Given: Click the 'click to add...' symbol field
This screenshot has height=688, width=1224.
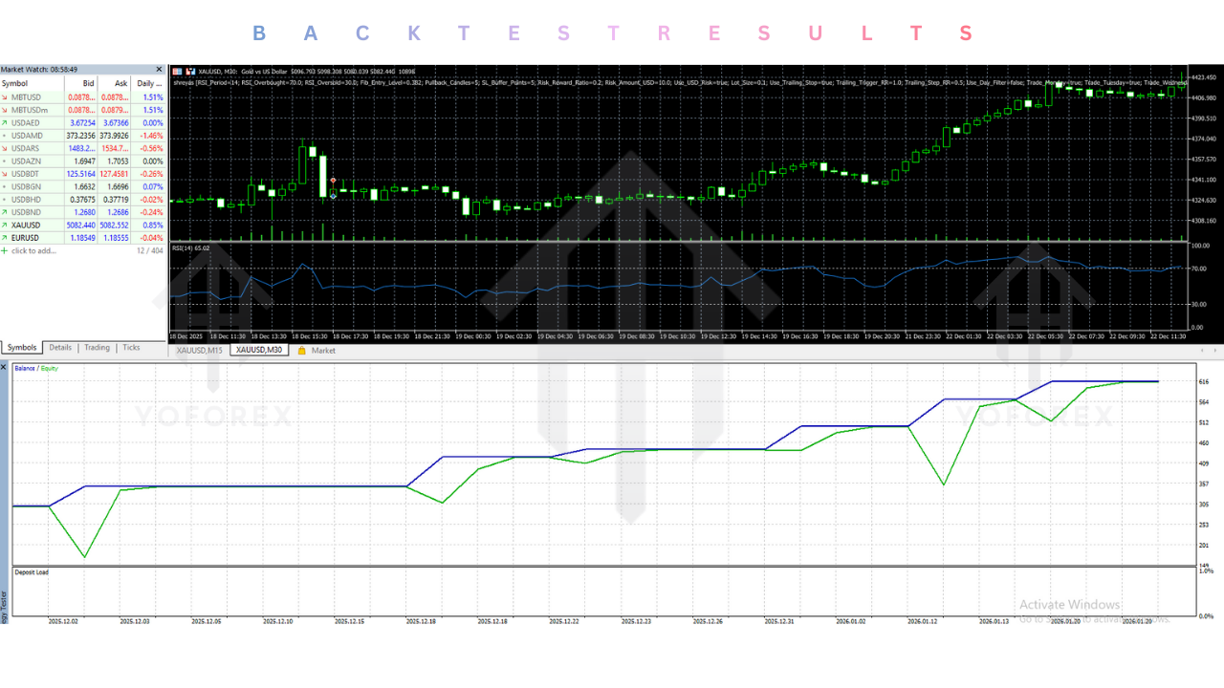Looking at the screenshot, I should [x=33, y=250].
